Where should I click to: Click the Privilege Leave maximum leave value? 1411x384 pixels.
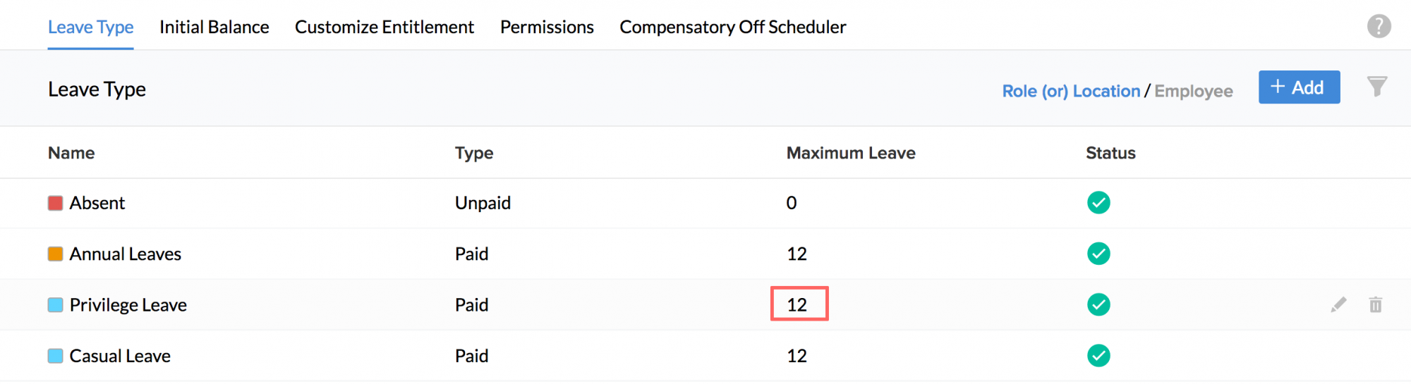tap(797, 304)
